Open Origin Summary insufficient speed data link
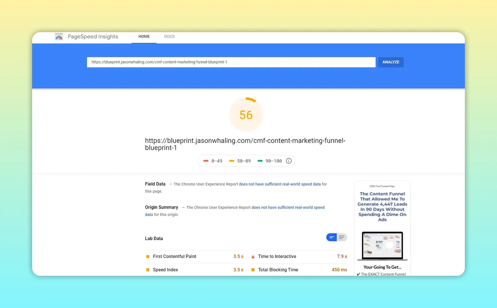 [288, 207]
